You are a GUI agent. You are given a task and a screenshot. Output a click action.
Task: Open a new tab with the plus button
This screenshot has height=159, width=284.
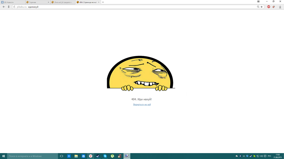(x=103, y=2)
